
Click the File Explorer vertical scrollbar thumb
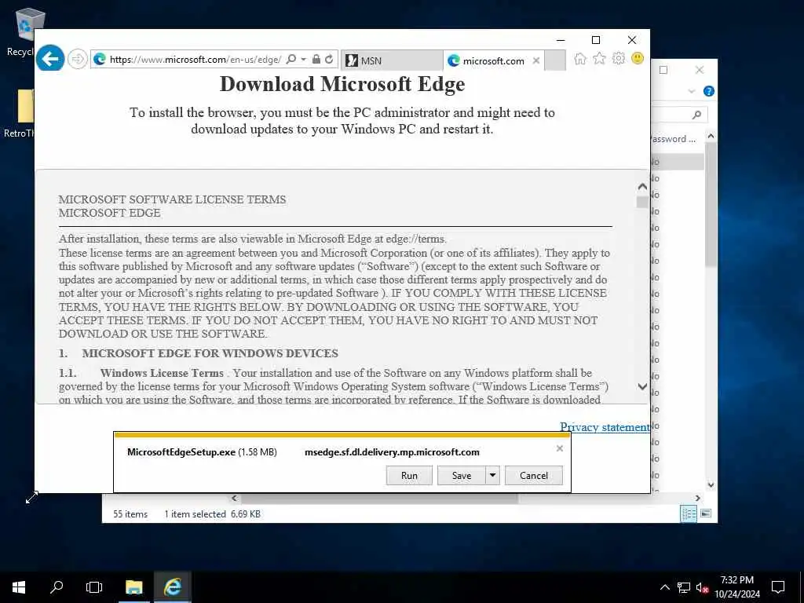[x=711, y=204]
